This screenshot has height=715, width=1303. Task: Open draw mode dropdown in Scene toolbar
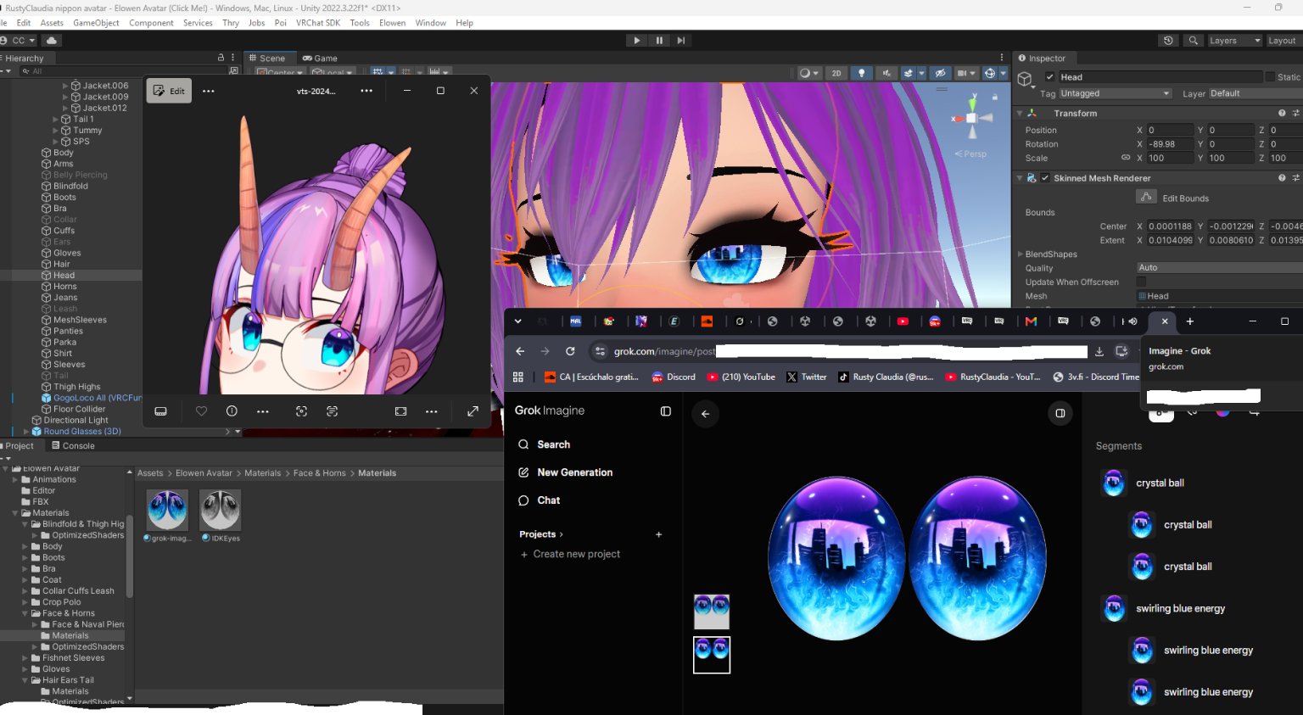[808, 73]
